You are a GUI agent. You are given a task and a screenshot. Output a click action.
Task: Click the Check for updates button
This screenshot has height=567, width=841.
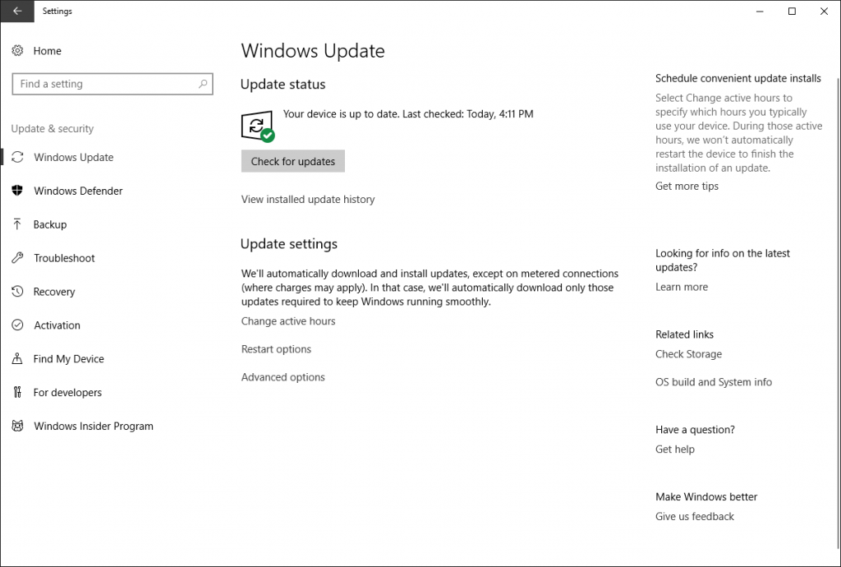pyautogui.click(x=293, y=161)
